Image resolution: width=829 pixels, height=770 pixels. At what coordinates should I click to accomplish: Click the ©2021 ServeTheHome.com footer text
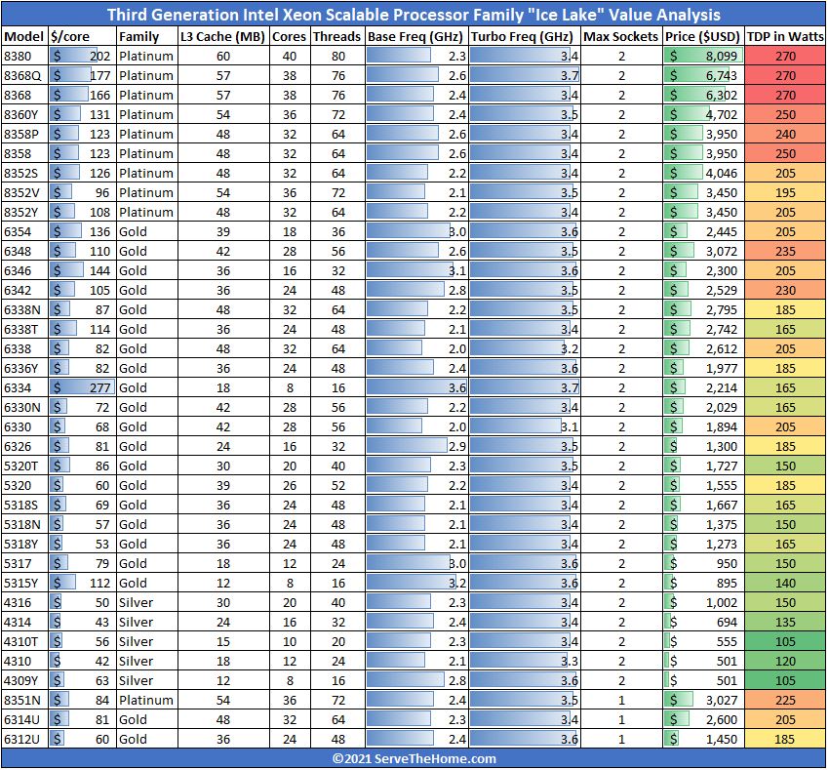coord(414,759)
